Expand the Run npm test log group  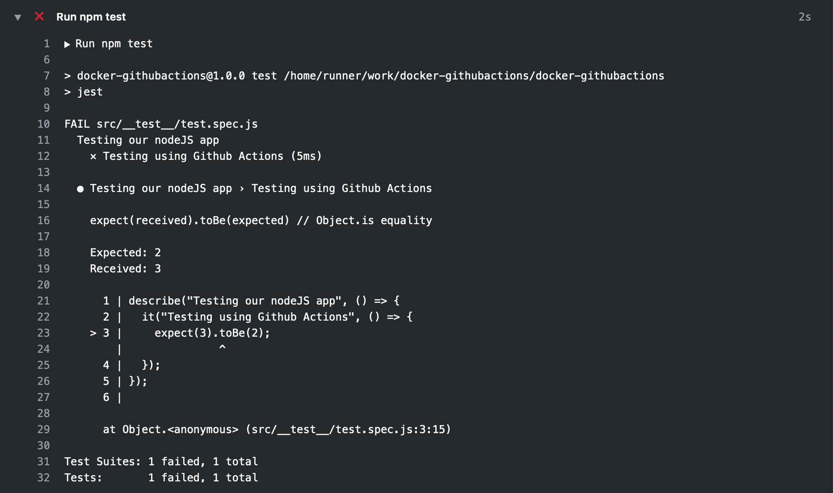[x=67, y=44]
